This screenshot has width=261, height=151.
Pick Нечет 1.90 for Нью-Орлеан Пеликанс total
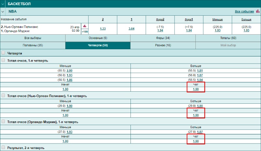(x=65, y=115)
